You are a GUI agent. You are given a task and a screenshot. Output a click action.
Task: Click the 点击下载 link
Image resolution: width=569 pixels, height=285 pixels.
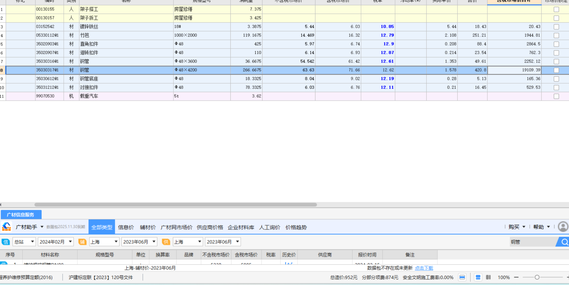click(x=424, y=268)
